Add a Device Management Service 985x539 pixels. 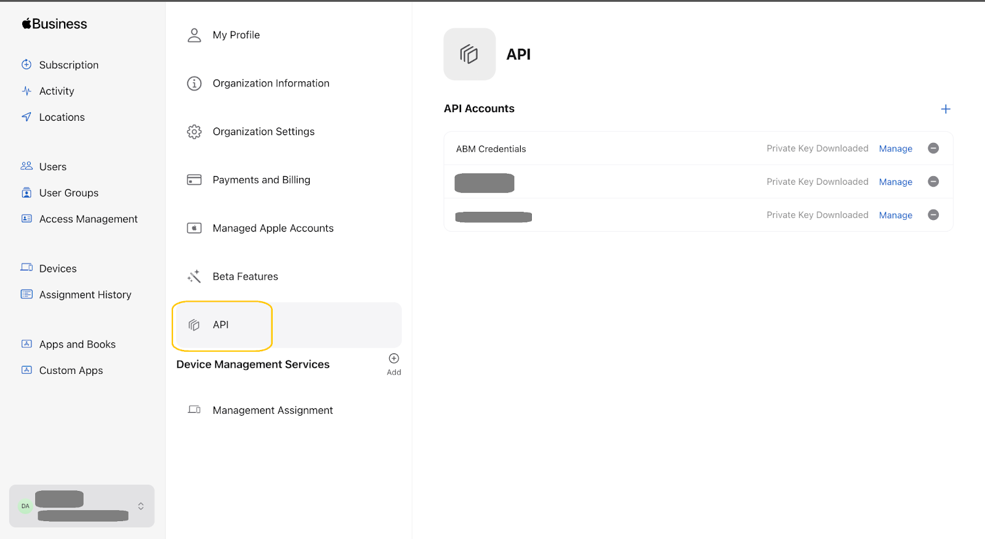pos(394,363)
